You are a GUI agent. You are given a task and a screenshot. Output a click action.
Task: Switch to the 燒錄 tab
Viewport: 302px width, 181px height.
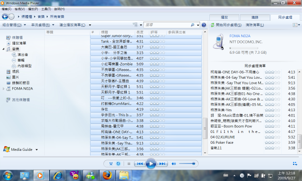(255, 17)
